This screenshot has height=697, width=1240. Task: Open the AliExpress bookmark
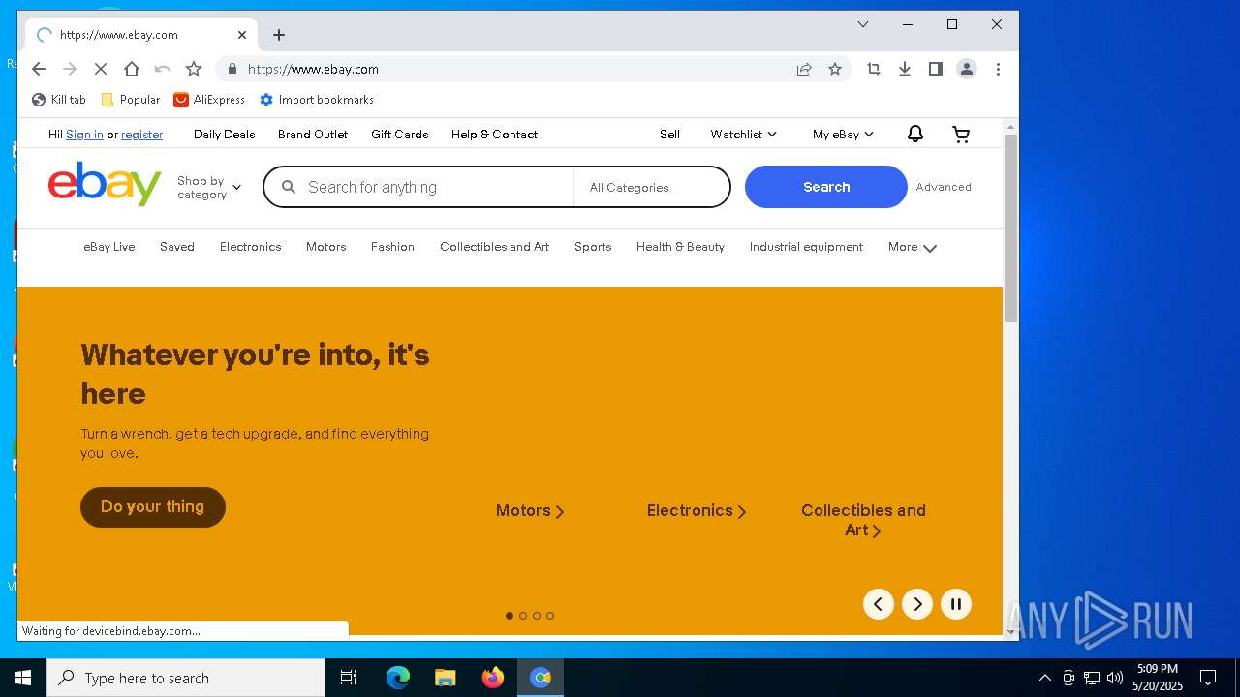[x=209, y=100]
